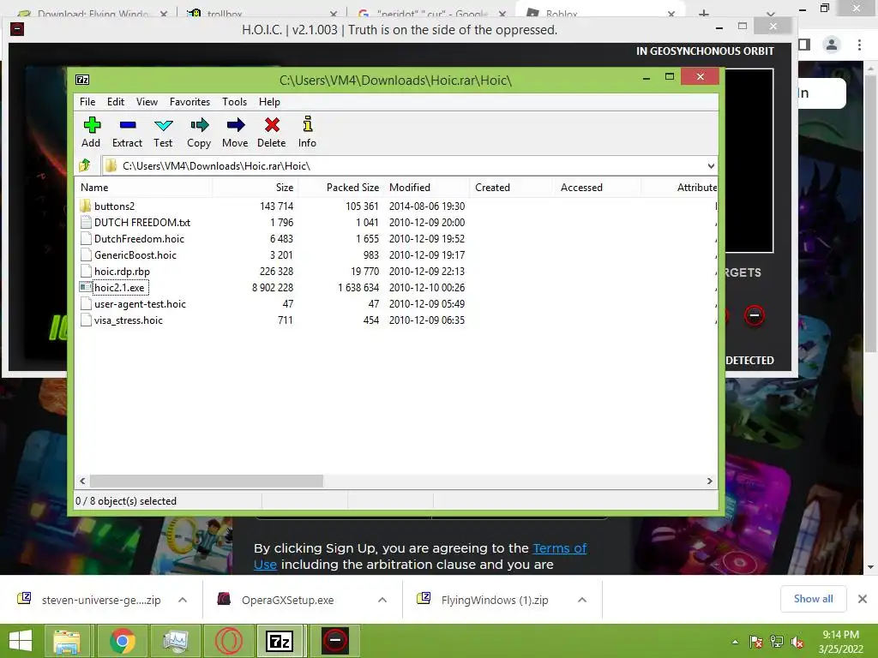Click the Test archive icon

click(164, 125)
